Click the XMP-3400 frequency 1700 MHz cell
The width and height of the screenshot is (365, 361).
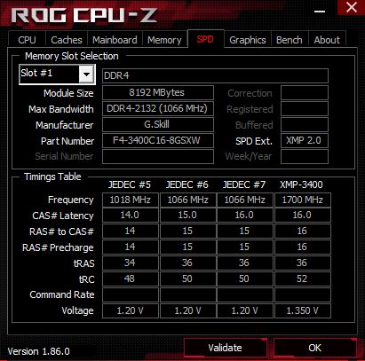coord(303,200)
